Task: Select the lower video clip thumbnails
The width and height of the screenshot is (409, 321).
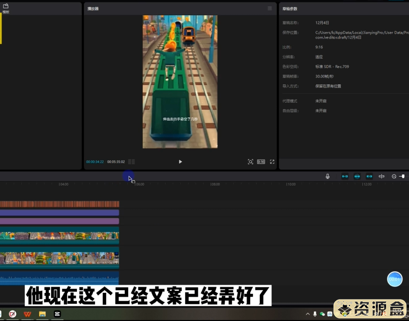Action: tap(59, 258)
